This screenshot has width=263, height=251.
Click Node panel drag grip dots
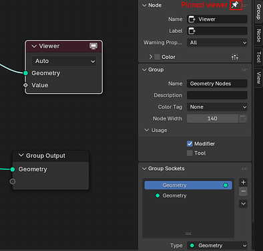click(245, 5)
